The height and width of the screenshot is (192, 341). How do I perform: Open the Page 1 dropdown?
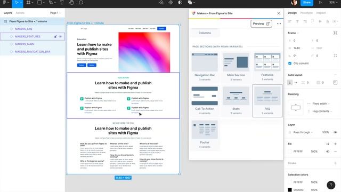[55, 13]
